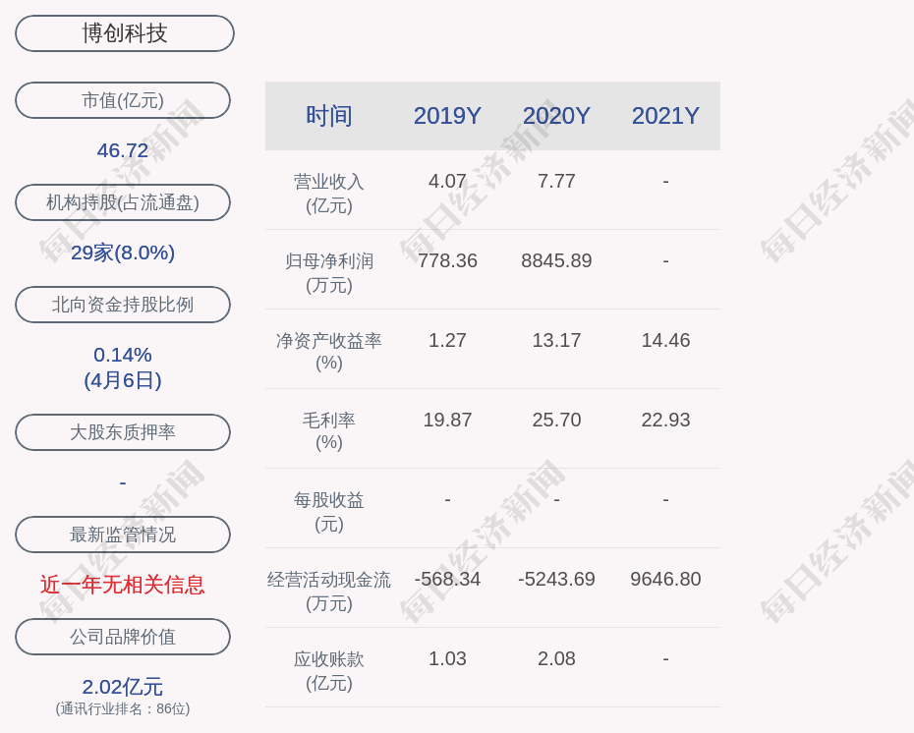This screenshot has height=733, width=914.
Task: Click cash flow value -568.34
Action: pos(448,579)
